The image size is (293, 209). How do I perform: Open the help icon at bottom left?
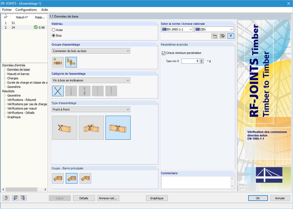tap(6, 198)
